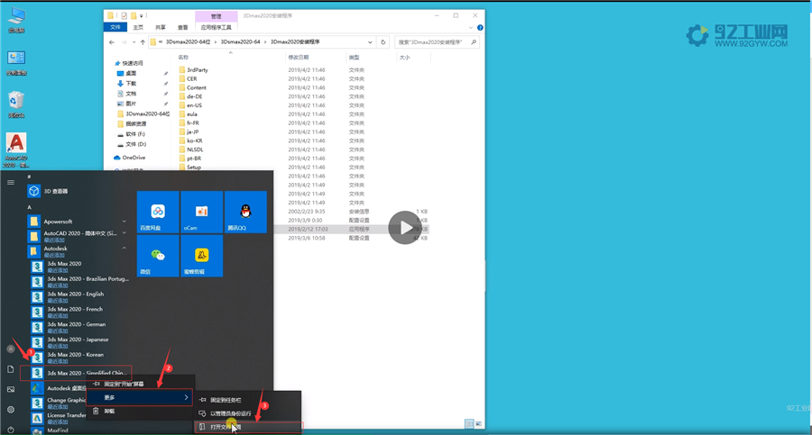Click Explorer refresh button beside address bar
Image resolution: width=812 pixels, height=435 pixels.
(383, 42)
